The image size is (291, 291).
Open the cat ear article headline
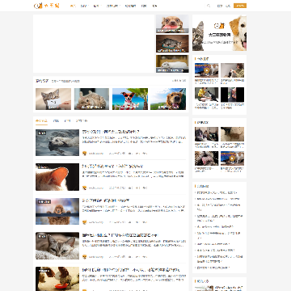click(x=112, y=167)
